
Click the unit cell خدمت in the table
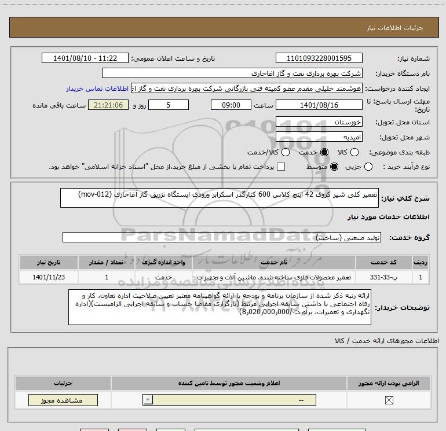point(163,277)
